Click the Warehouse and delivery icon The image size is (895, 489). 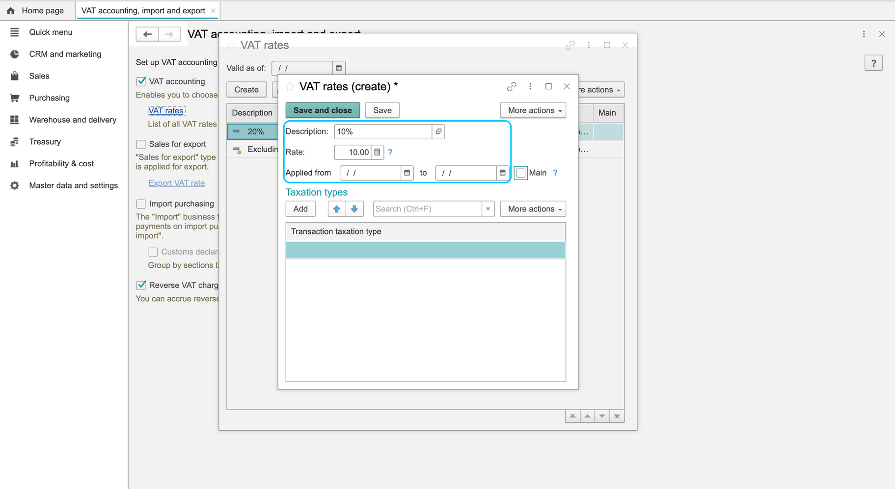click(x=14, y=120)
